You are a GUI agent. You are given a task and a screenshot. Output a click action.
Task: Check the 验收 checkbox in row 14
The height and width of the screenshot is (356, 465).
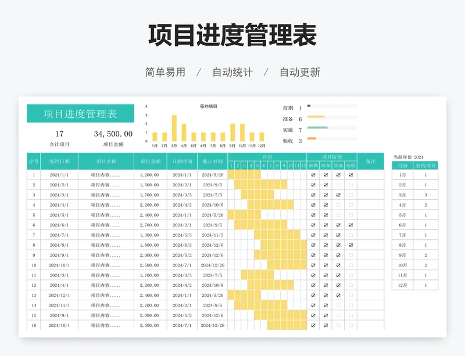point(351,305)
